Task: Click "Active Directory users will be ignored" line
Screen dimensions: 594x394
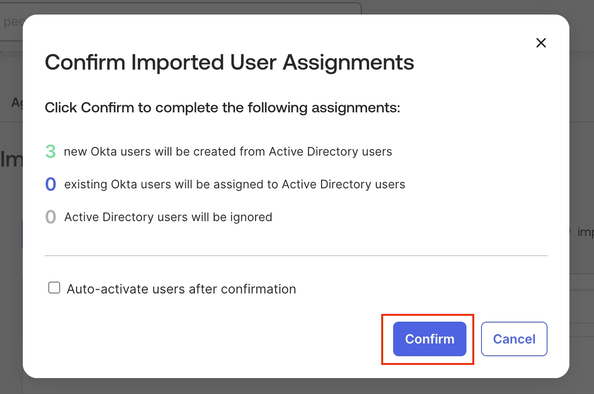Action: pos(168,217)
